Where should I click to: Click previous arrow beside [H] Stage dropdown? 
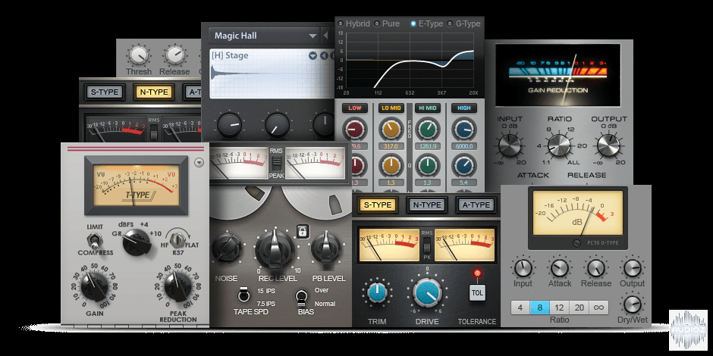pyautogui.click(x=324, y=55)
